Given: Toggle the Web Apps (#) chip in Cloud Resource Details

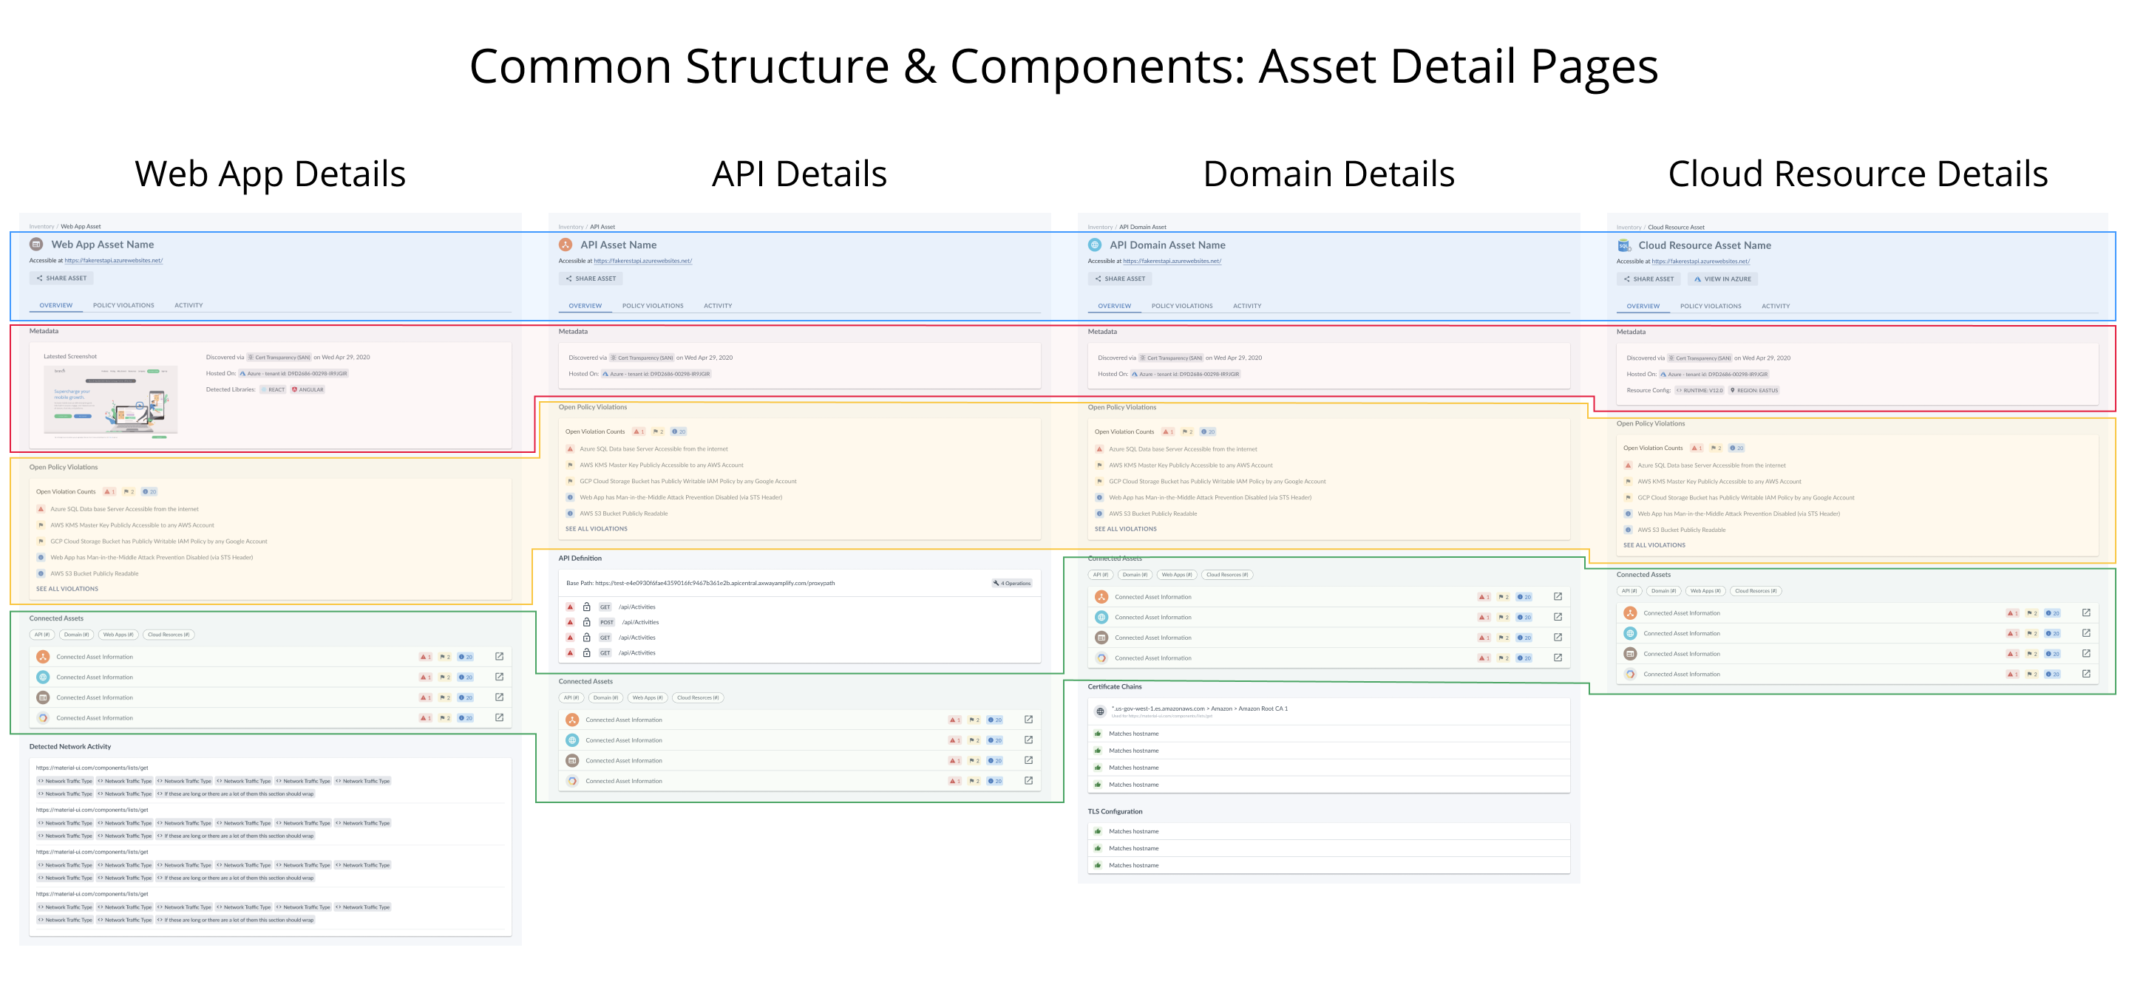Looking at the screenshot, I should [x=1705, y=591].
